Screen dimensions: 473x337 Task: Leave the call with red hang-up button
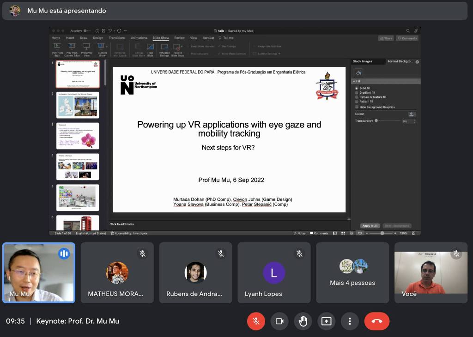[x=376, y=321]
